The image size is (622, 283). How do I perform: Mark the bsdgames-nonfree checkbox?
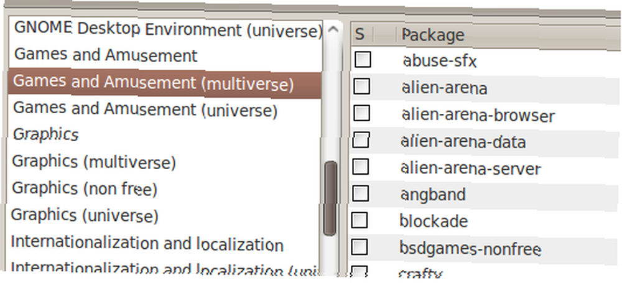coord(360,247)
